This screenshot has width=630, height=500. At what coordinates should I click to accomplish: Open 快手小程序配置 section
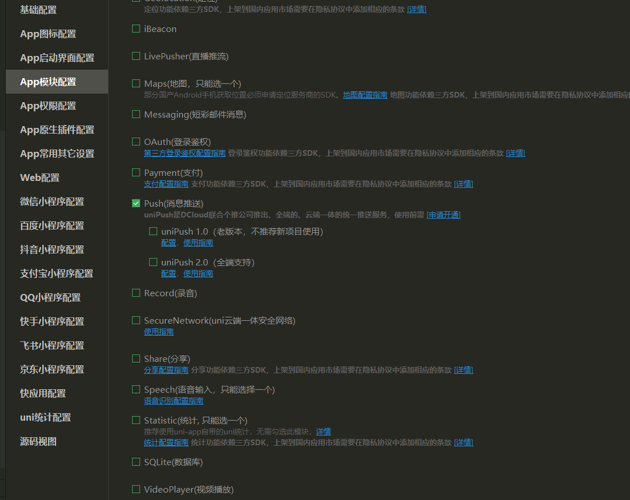(x=52, y=321)
